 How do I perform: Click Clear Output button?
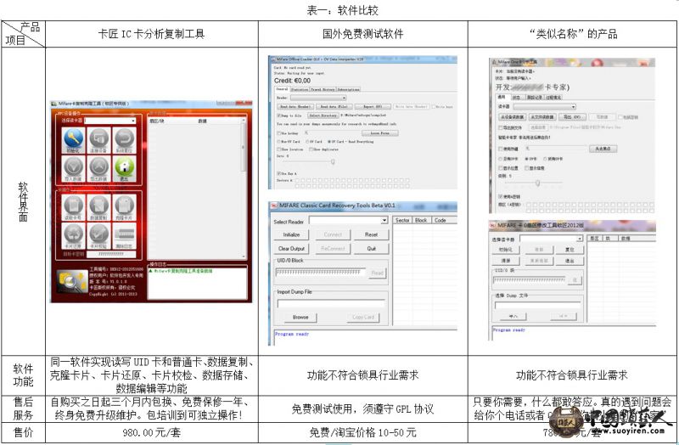tap(291, 249)
